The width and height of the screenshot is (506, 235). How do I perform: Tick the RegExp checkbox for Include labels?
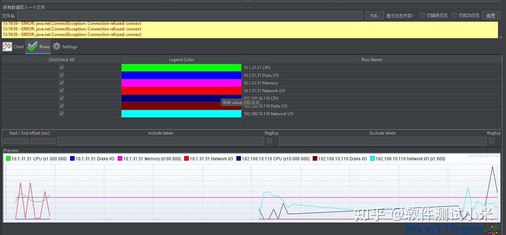coord(269,141)
